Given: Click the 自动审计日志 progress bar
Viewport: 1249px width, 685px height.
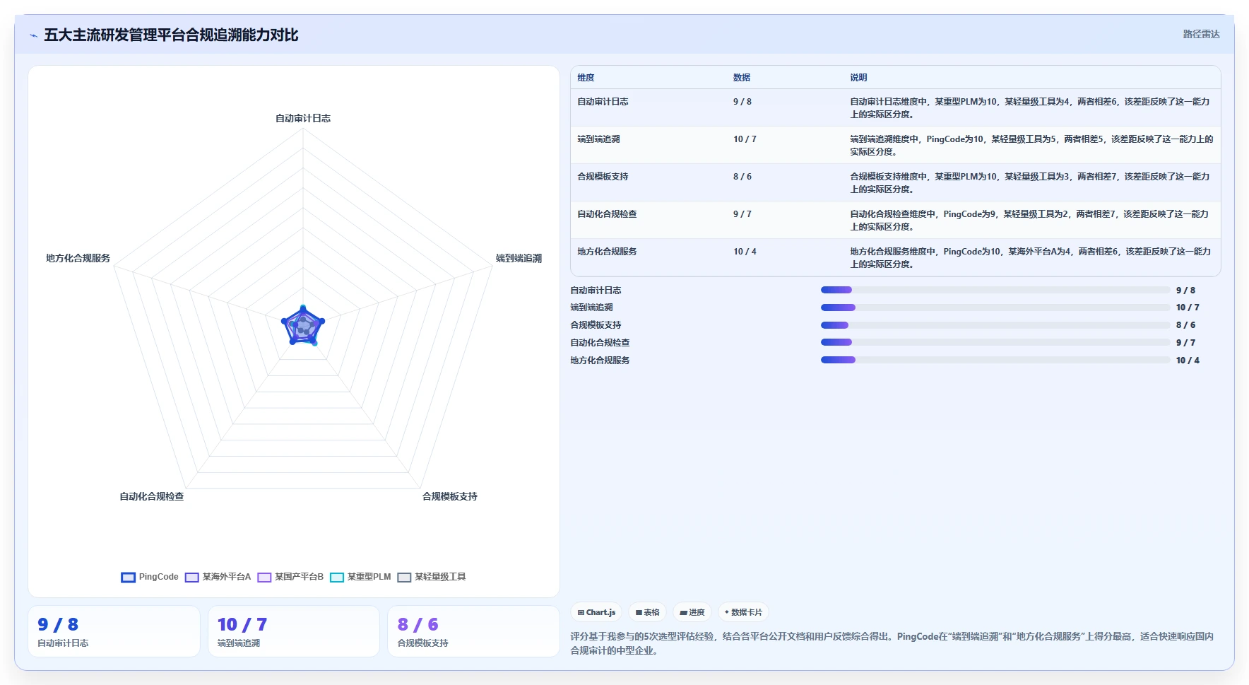Looking at the screenshot, I should (x=995, y=290).
